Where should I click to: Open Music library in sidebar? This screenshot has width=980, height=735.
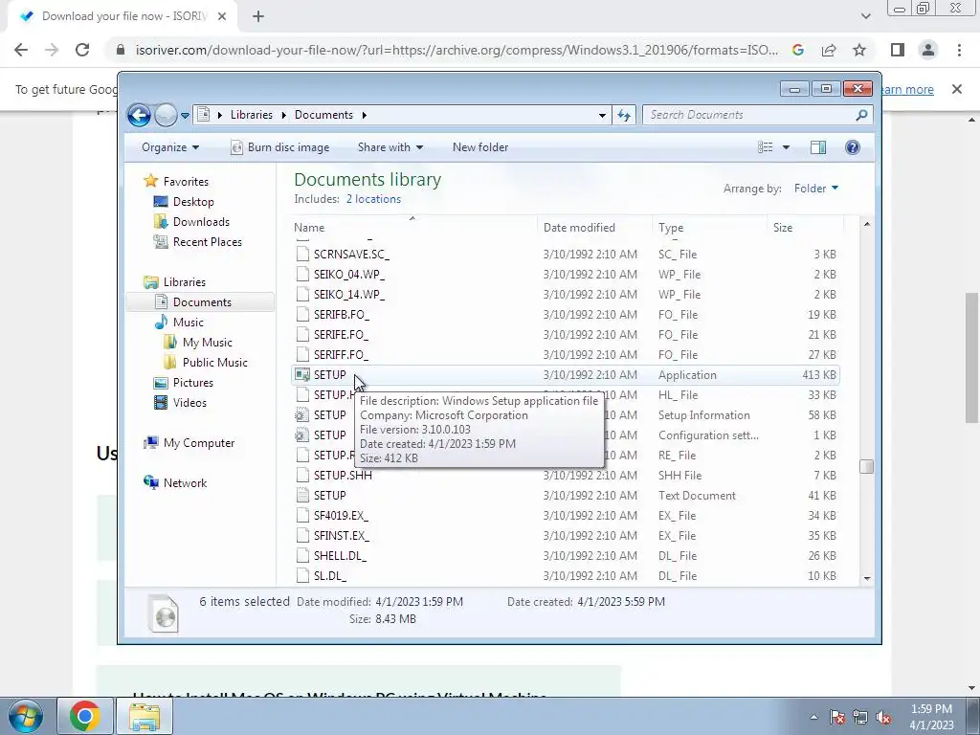(188, 323)
